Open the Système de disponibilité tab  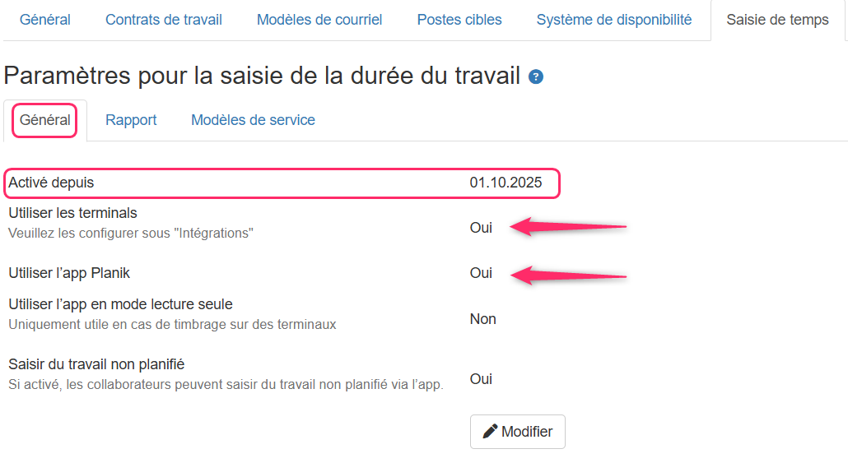pos(614,20)
